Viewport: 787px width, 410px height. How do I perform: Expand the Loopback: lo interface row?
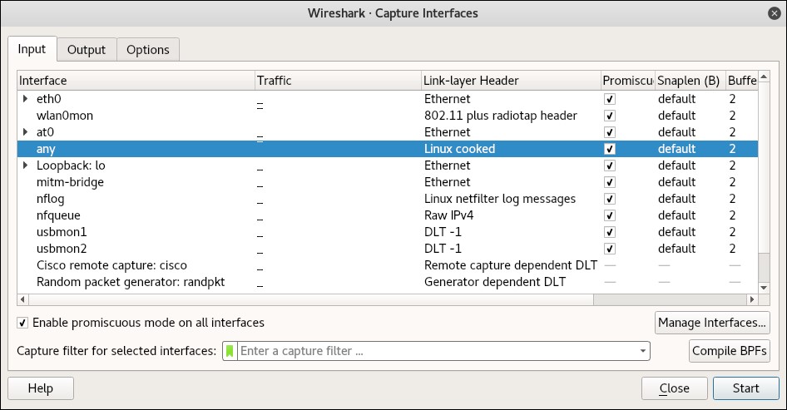25,165
